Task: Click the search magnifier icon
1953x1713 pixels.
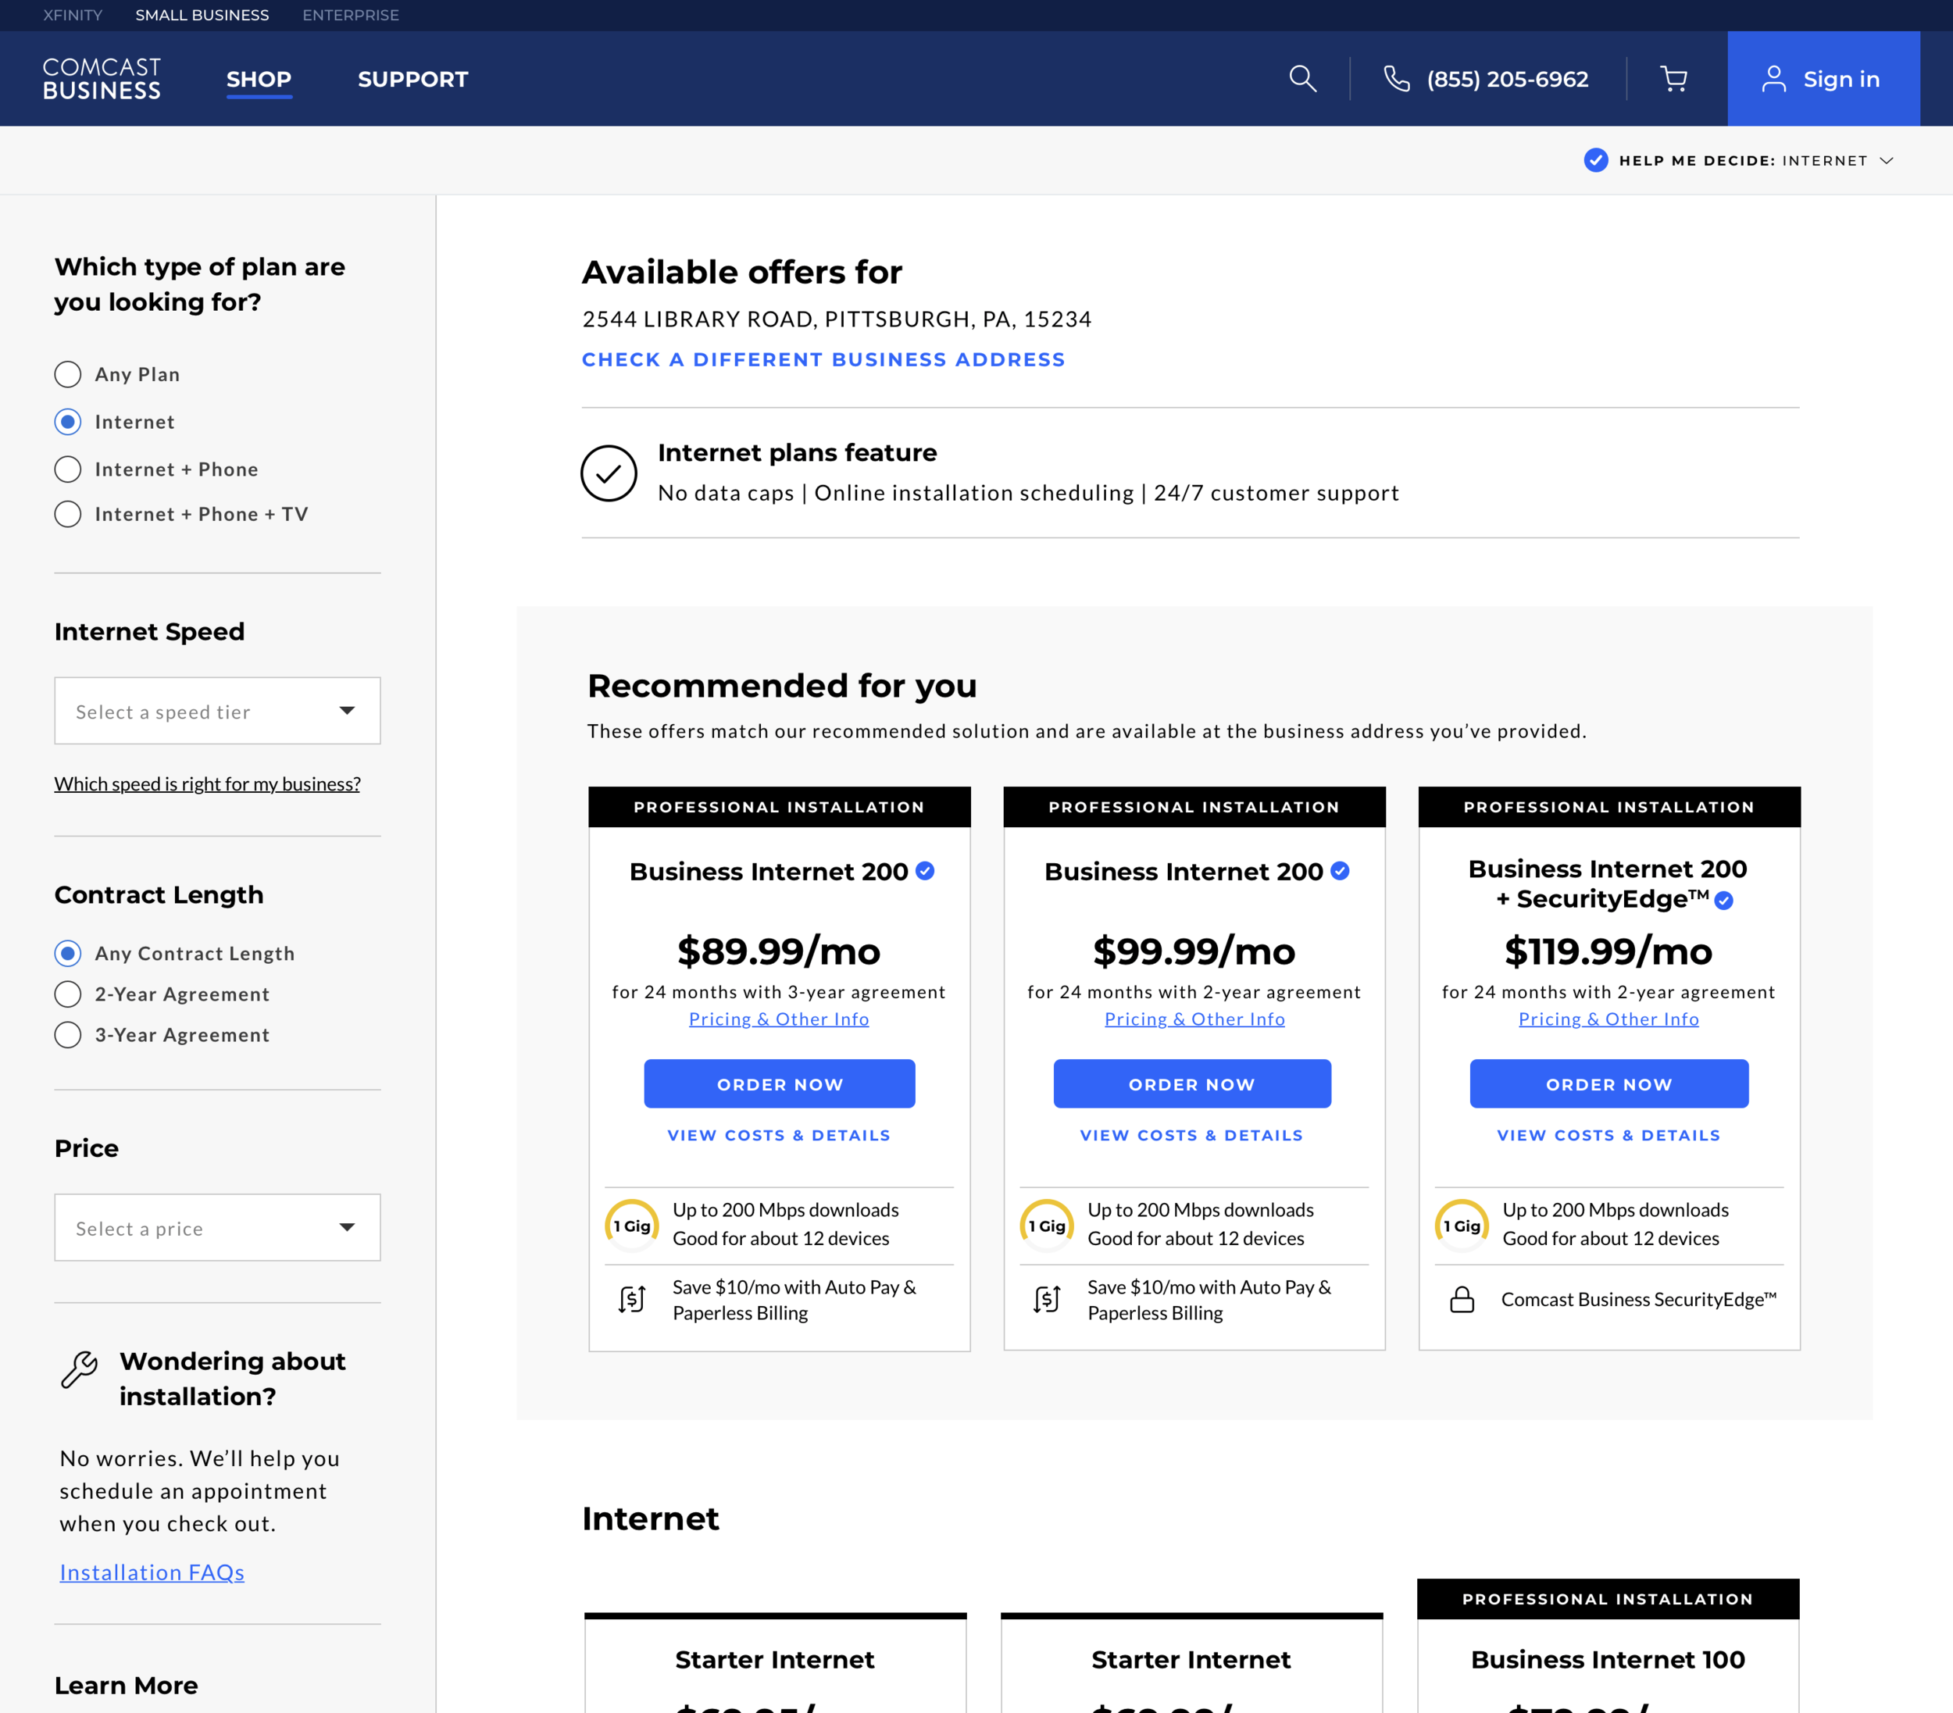Action: coord(1302,80)
